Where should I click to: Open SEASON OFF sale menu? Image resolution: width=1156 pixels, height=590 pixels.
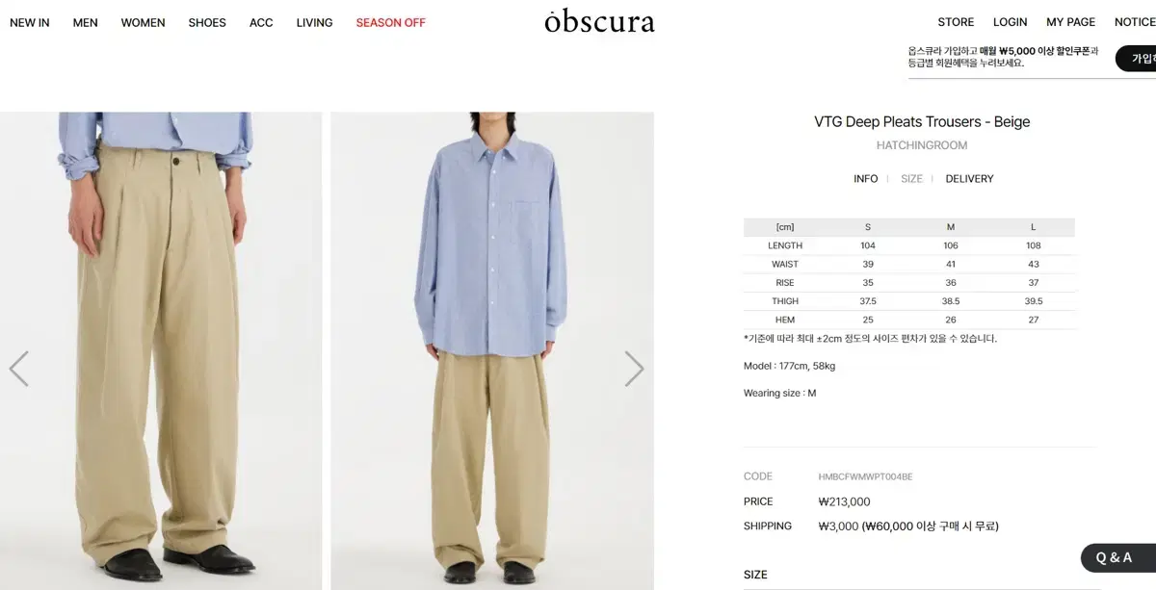(390, 22)
